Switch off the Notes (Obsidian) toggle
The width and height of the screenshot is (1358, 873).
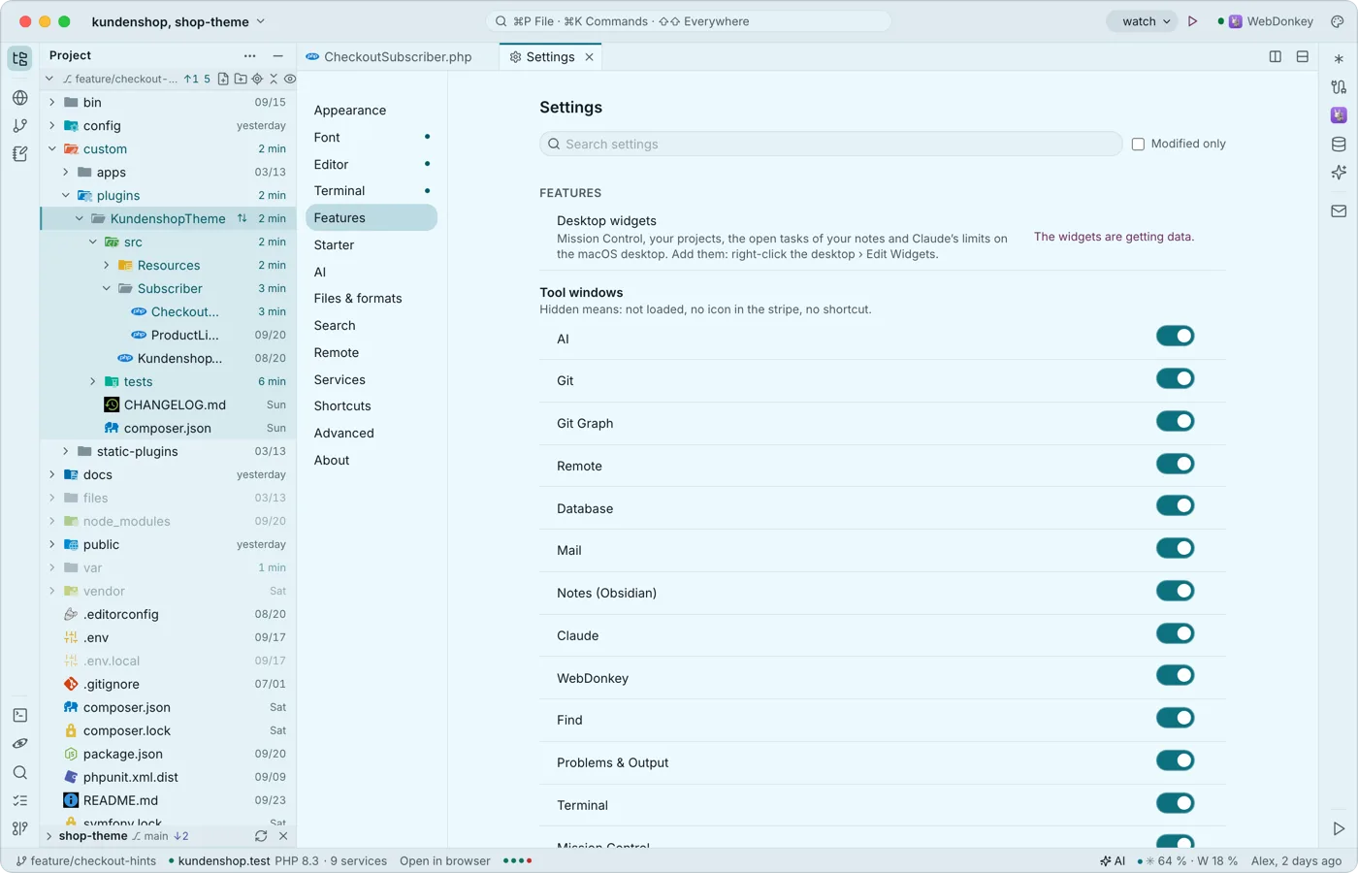(x=1175, y=591)
